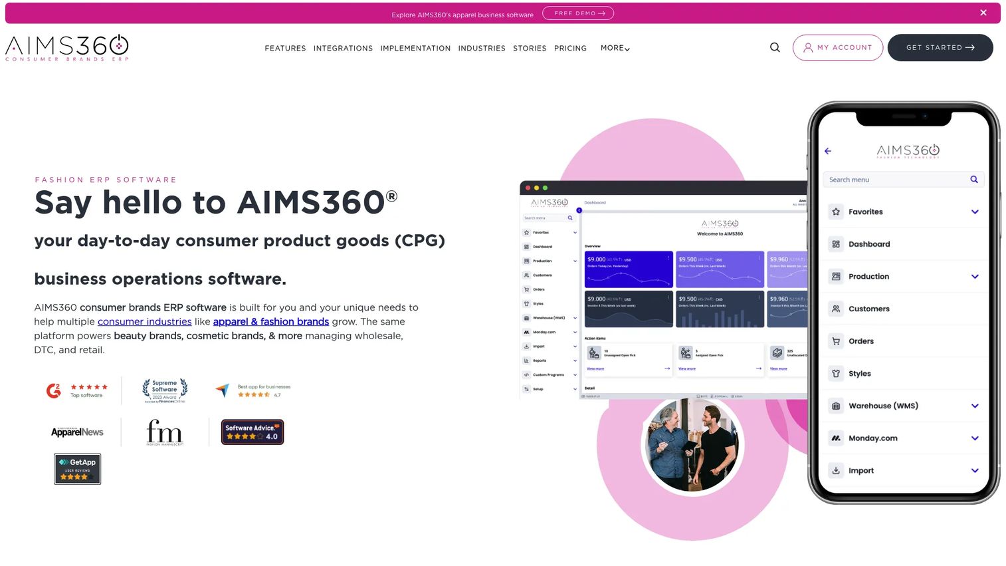Click the FREE DEMO button in banner

tap(578, 13)
